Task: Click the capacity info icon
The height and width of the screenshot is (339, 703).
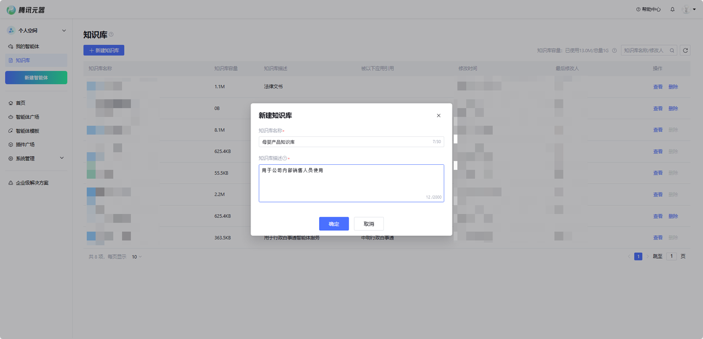Action: [614, 51]
